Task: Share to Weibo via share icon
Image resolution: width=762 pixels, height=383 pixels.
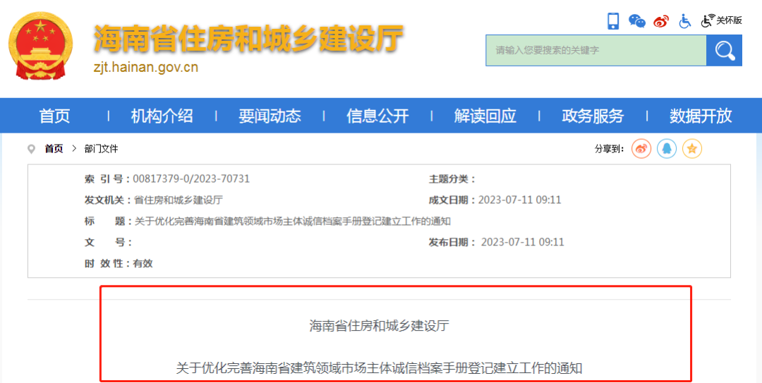Action: click(x=641, y=149)
